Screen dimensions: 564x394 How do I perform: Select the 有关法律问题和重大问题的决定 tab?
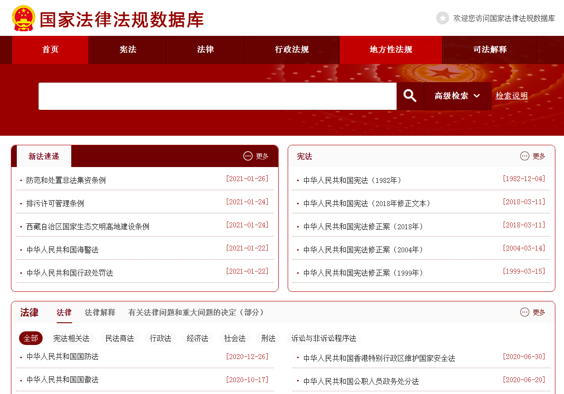coord(196,312)
